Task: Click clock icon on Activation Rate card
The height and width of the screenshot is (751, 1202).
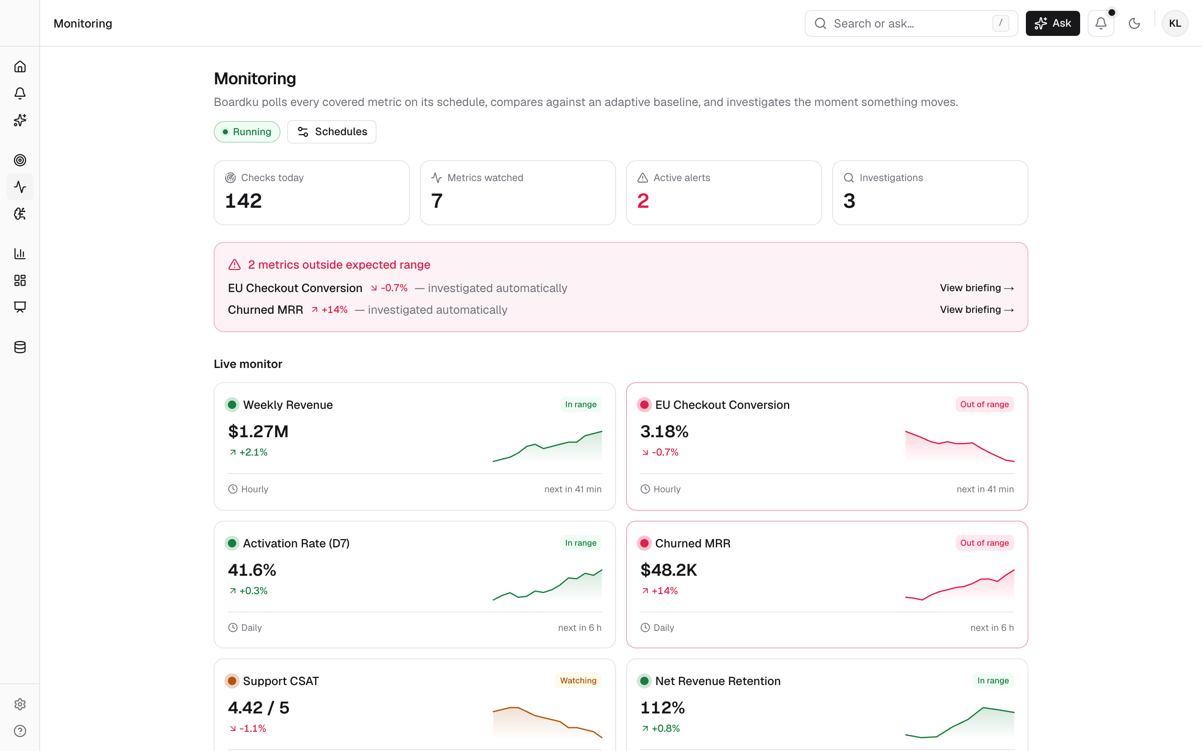Action: [232, 628]
